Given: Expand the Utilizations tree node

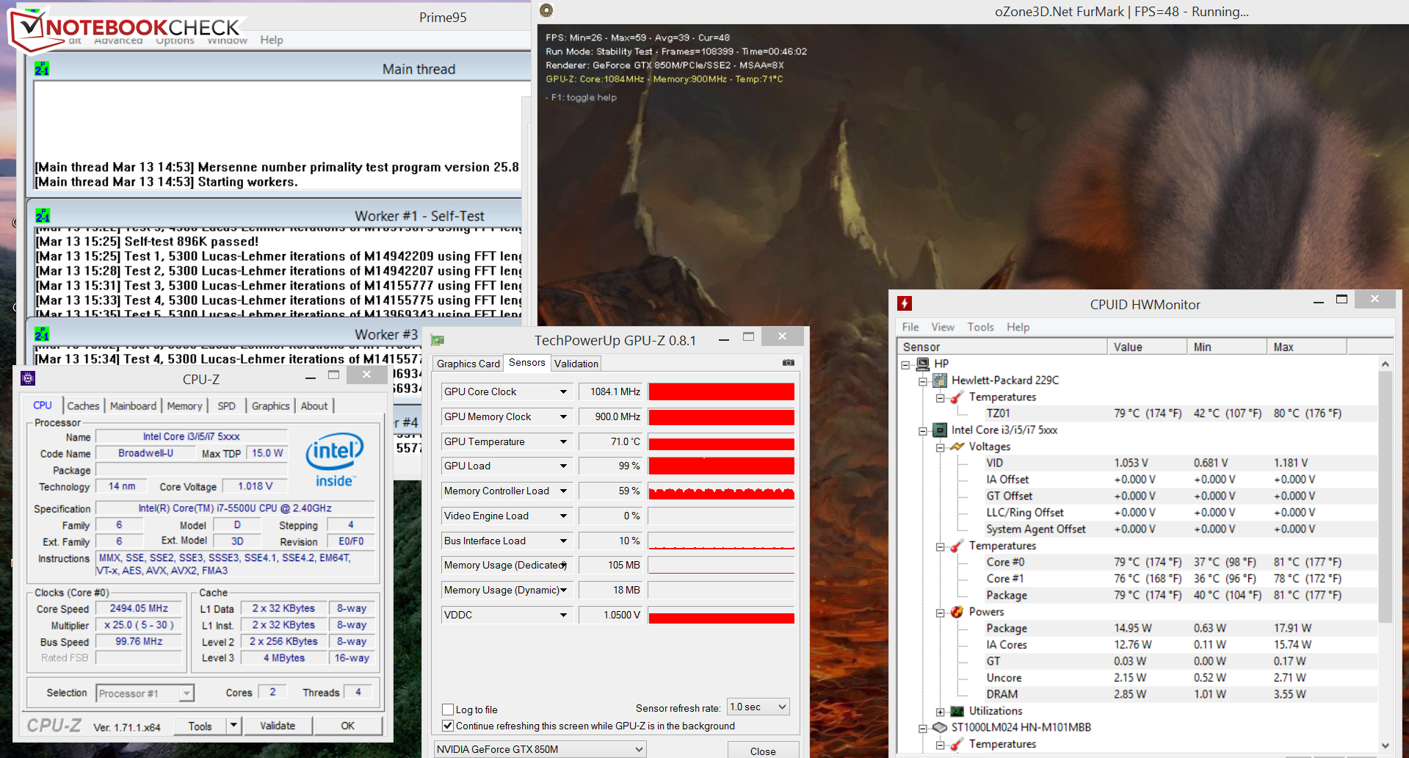Looking at the screenshot, I should [x=940, y=712].
